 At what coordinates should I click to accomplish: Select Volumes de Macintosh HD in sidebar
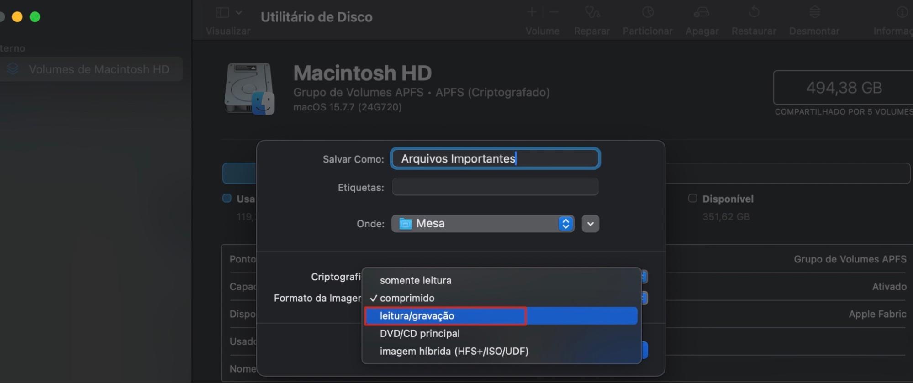point(91,69)
